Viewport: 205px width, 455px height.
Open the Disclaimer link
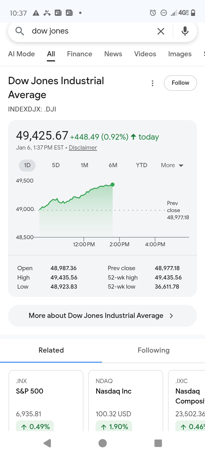[83, 148]
